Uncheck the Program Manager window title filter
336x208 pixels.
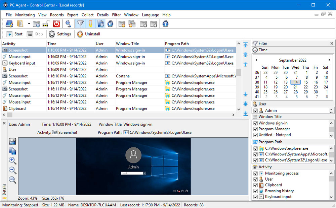coord(255,129)
